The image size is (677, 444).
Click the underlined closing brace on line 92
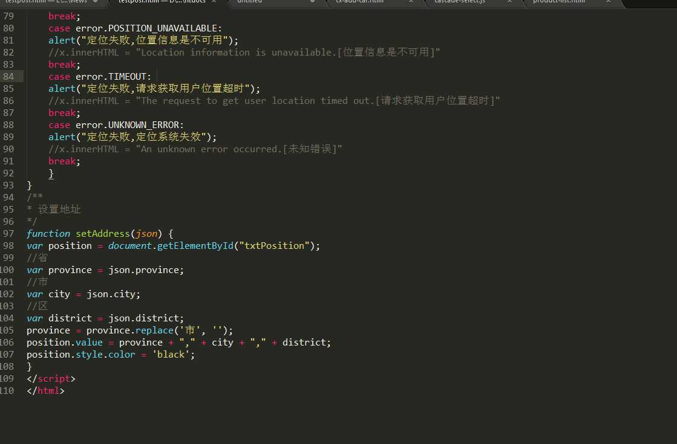point(51,173)
